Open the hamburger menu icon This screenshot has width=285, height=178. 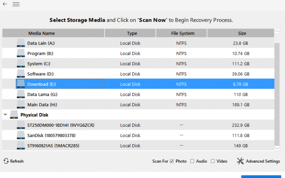[x=16, y=4]
